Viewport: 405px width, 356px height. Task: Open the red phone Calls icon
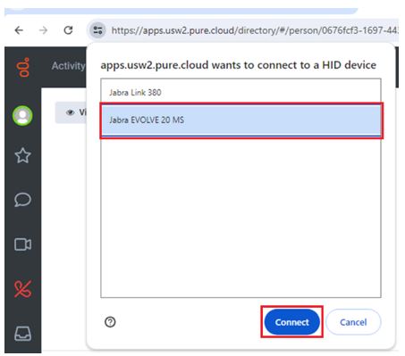coord(22,288)
